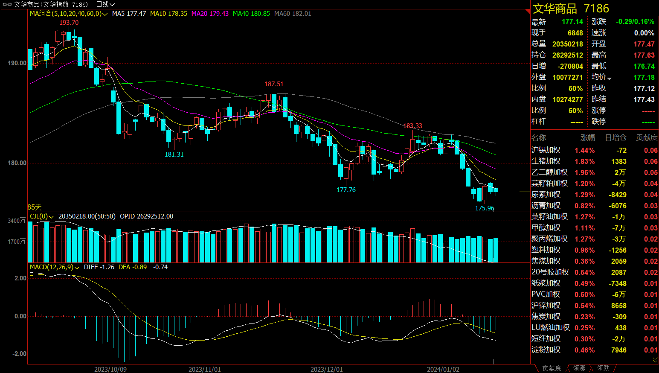Sort list by 贡献度 column header
The height and width of the screenshot is (373, 659).
pos(647,137)
